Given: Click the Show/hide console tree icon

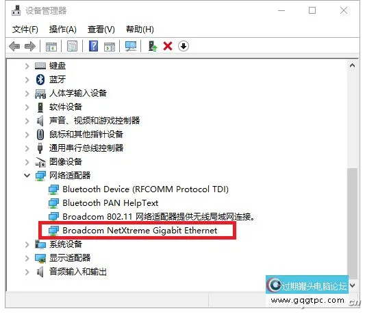Looking at the screenshot, I should pos(51,47).
